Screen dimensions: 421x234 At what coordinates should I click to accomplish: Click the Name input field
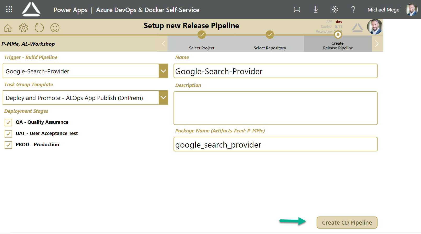click(275, 71)
